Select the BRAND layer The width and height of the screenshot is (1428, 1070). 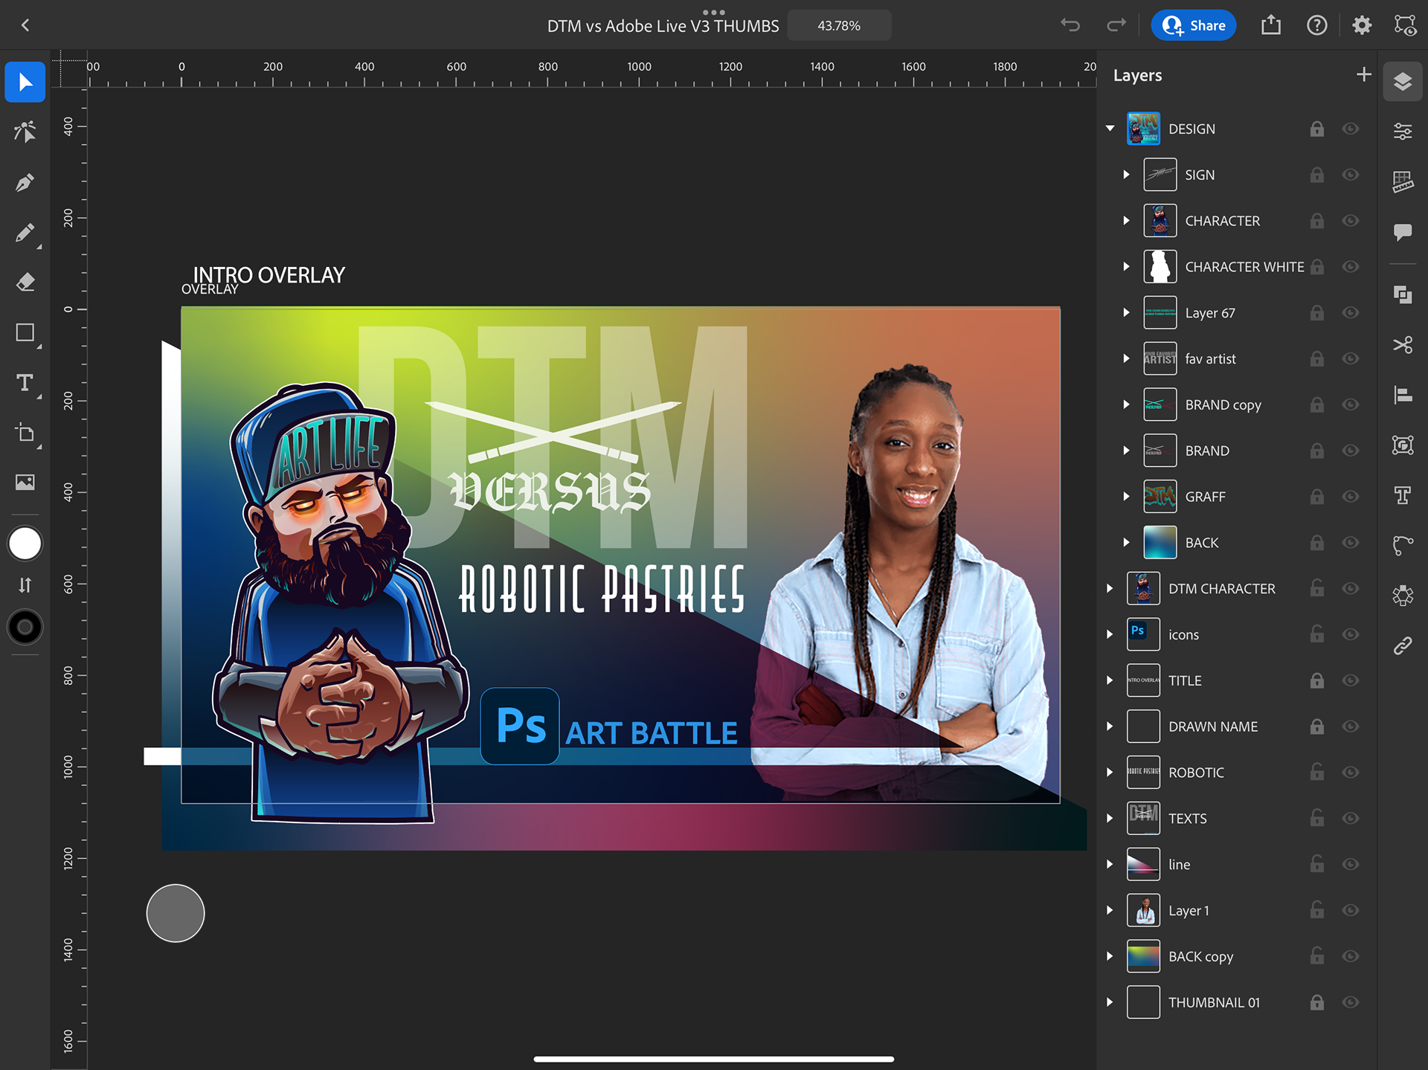(1235, 451)
